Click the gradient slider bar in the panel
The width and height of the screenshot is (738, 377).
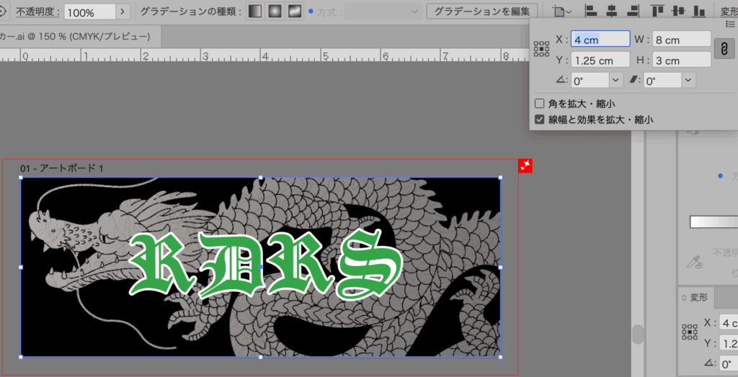[x=713, y=222]
